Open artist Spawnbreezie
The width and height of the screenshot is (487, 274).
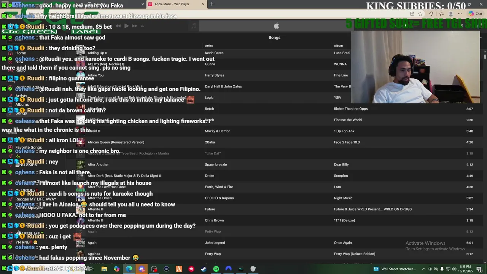click(x=216, y=164)
